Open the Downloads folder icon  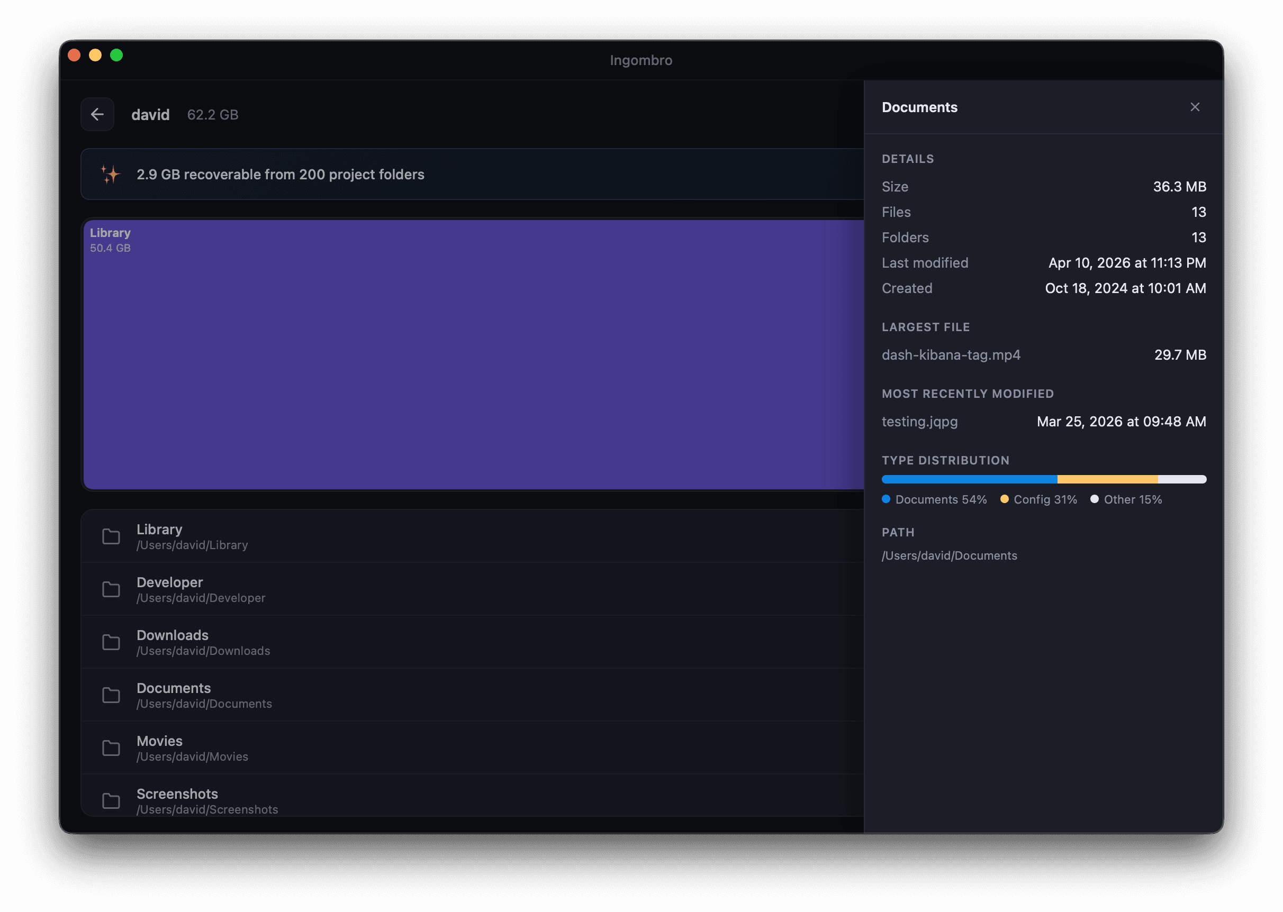[111, 642]
